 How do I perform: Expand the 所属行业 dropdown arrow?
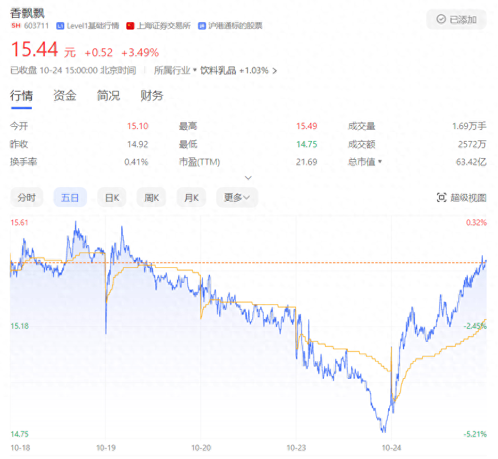point(195,71)
